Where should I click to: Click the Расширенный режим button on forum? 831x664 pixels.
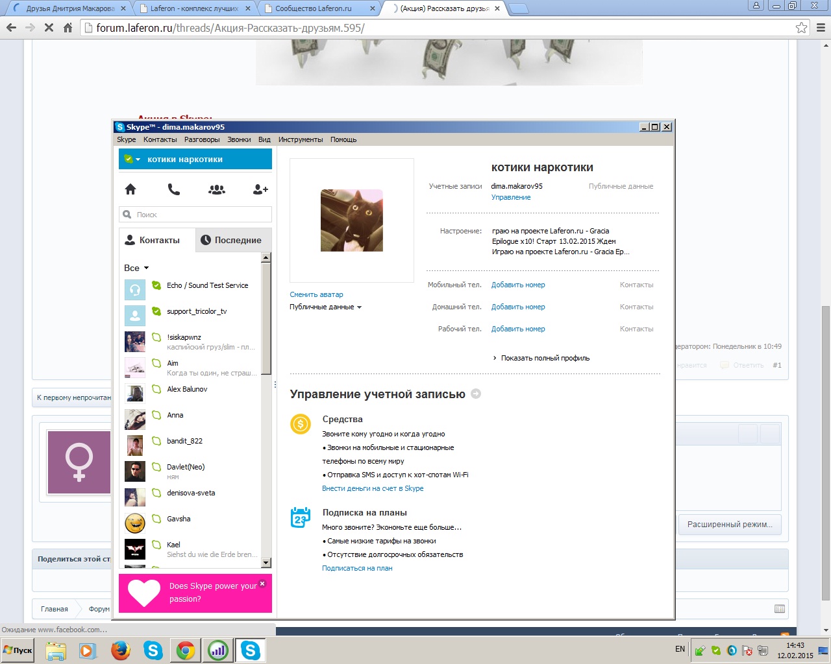[730, 525]
